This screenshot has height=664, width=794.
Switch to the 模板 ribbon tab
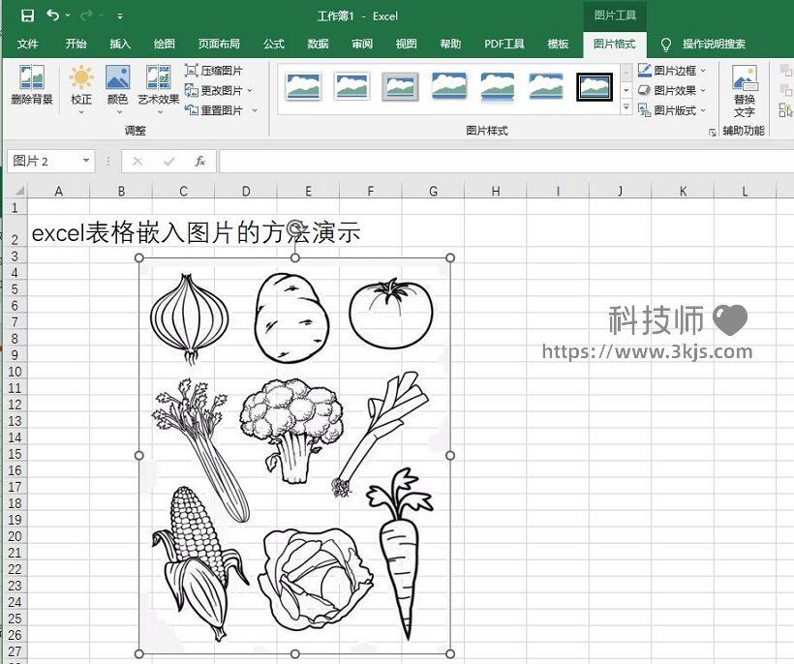click(x=558, y=44)
